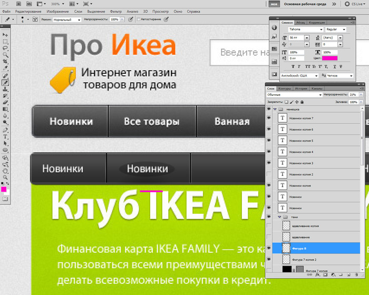The image size is (369, 295).
Task: Switch to the Каналы tab
Action: 317,88
